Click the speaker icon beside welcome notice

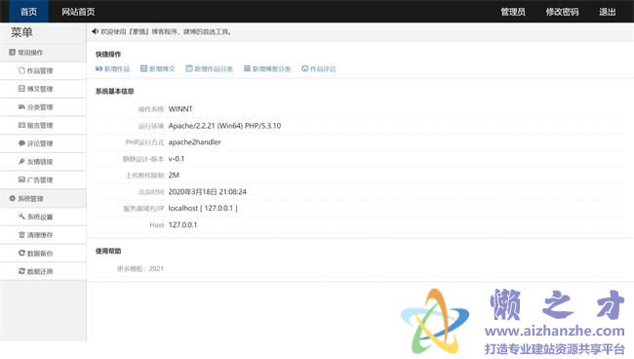(95, 31)
